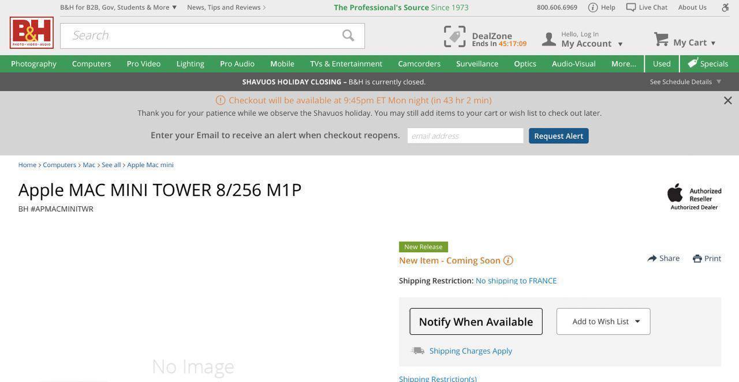
Task: Click the Print printer icon
Action: [x=697, y=259]
